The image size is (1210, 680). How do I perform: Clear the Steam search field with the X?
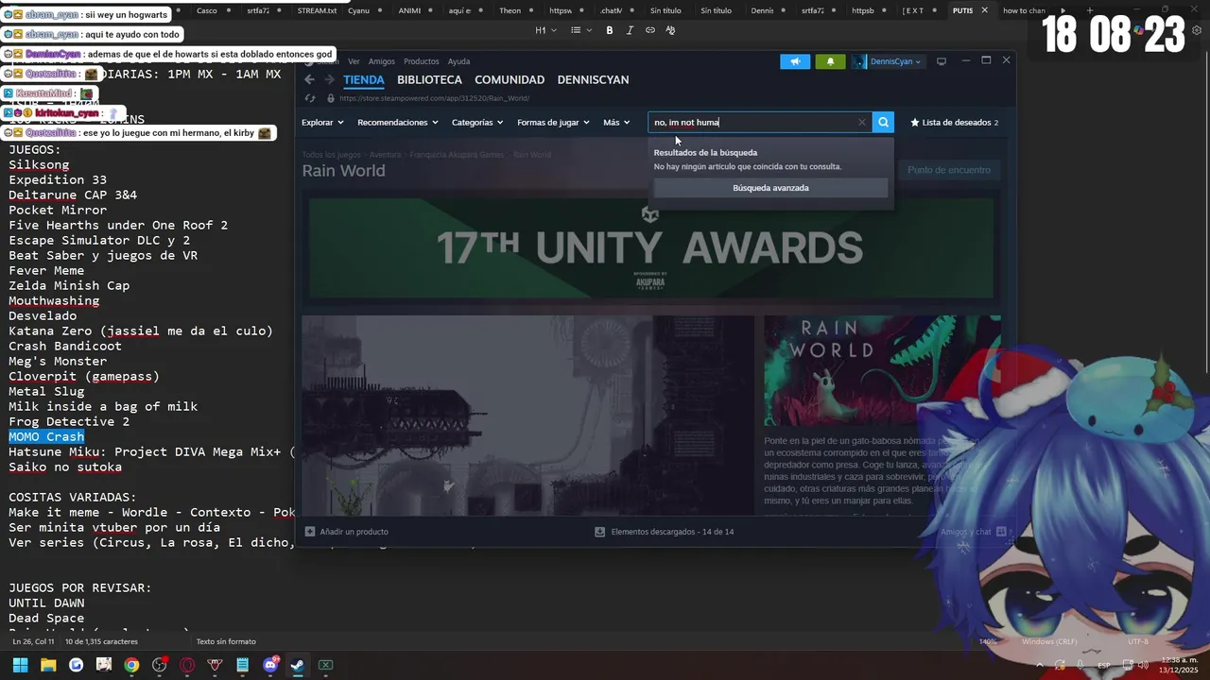(x=861, y=122)
